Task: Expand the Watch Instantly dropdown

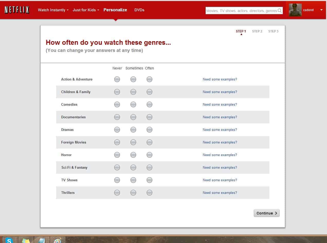Action: [53, 10]
